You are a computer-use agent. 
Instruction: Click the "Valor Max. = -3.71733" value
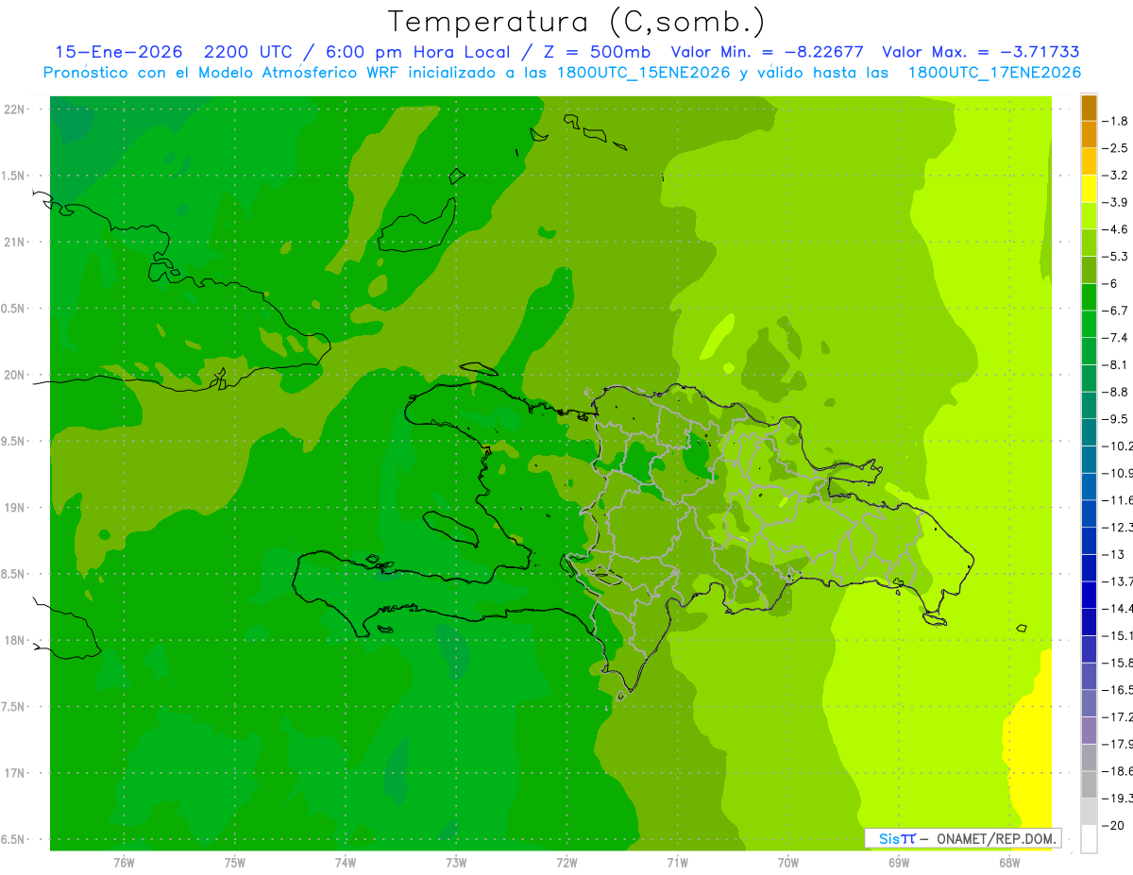point(980,52)
